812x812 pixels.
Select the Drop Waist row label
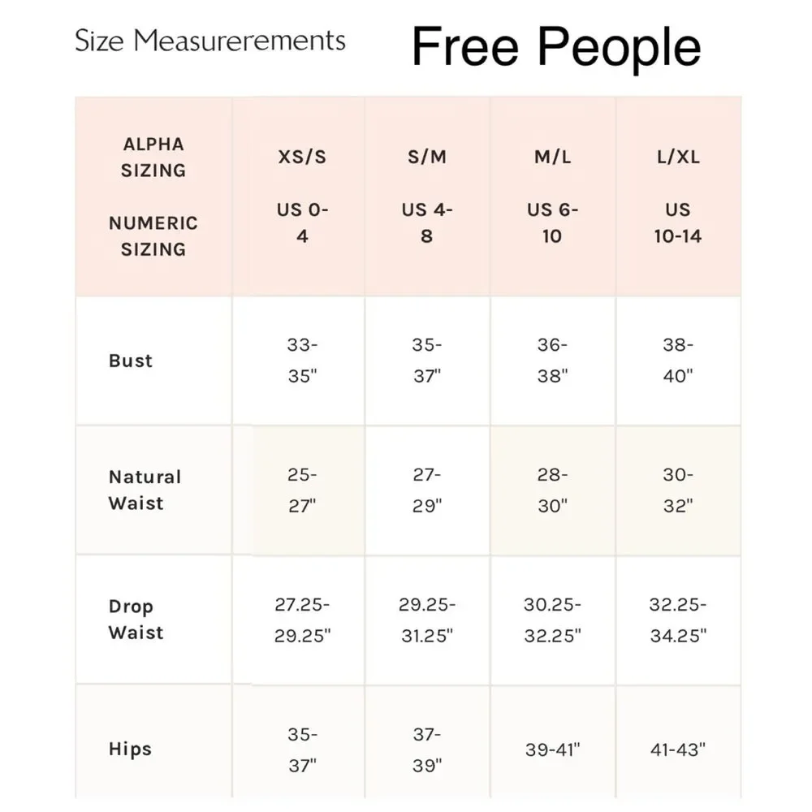pyautogui.click(x=136, y=620)
